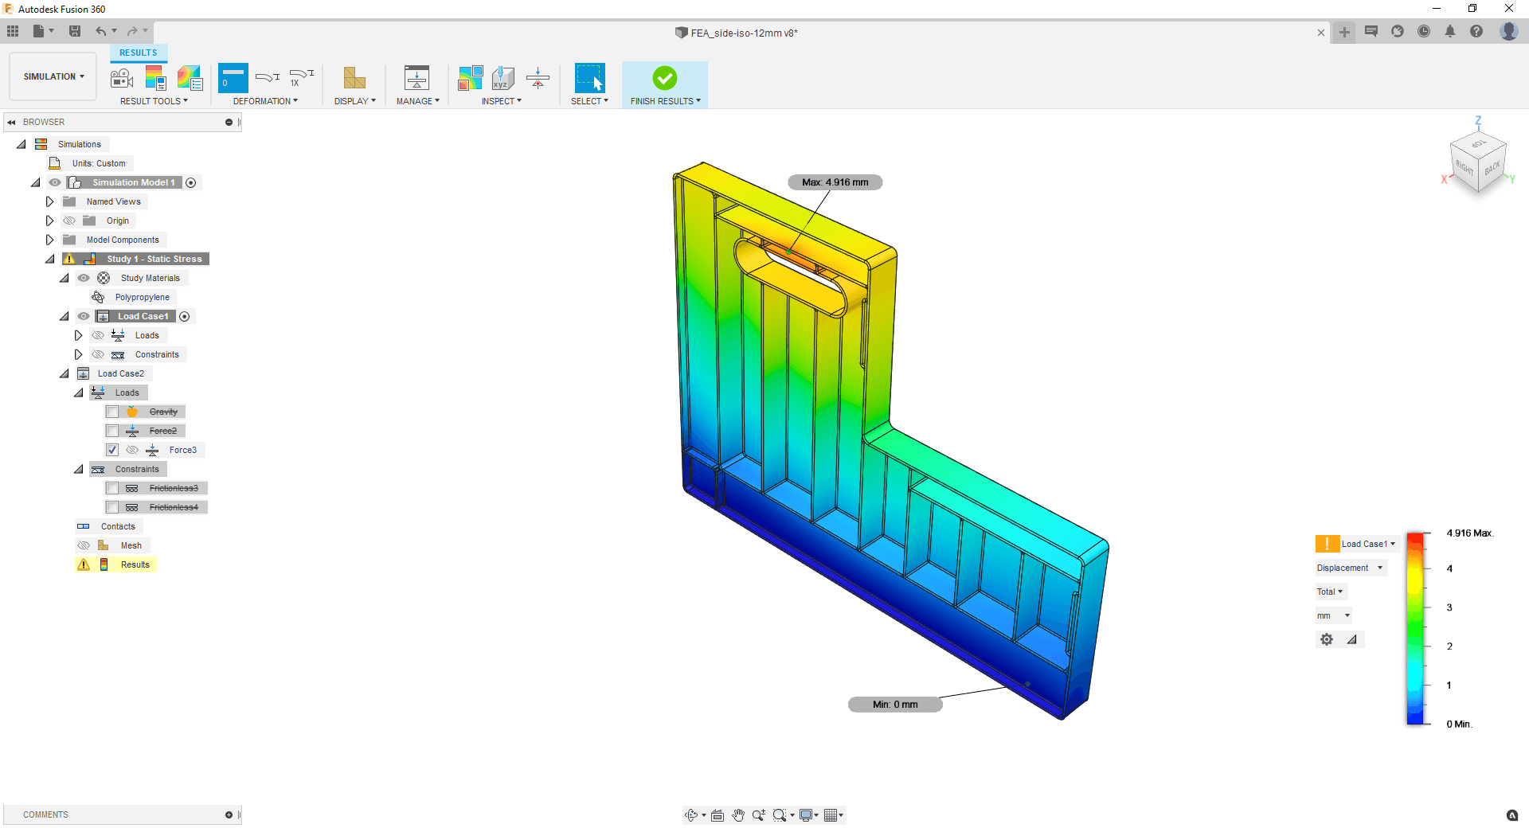
Task: Toggle the Frictionless4 constraint checkbox
Action: [112, 507]
